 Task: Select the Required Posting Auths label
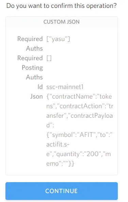[x=30, y=68]
